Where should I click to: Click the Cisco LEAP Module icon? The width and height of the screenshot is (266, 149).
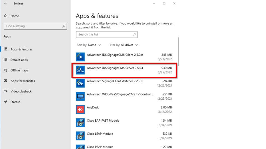[x=80, y=136]
